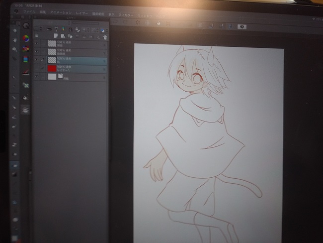This screenshot has height=243, width=323.
Task: Open the ファイル menu
Action: [x=29, y=12]
